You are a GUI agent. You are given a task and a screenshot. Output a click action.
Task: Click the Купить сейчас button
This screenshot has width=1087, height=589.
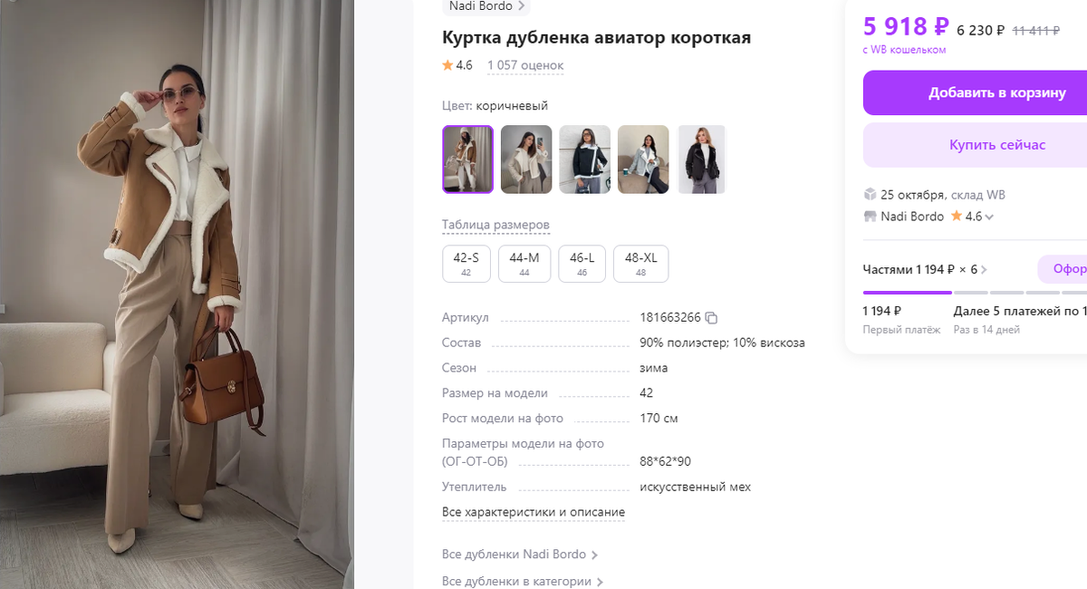click(x=976, y=146)
